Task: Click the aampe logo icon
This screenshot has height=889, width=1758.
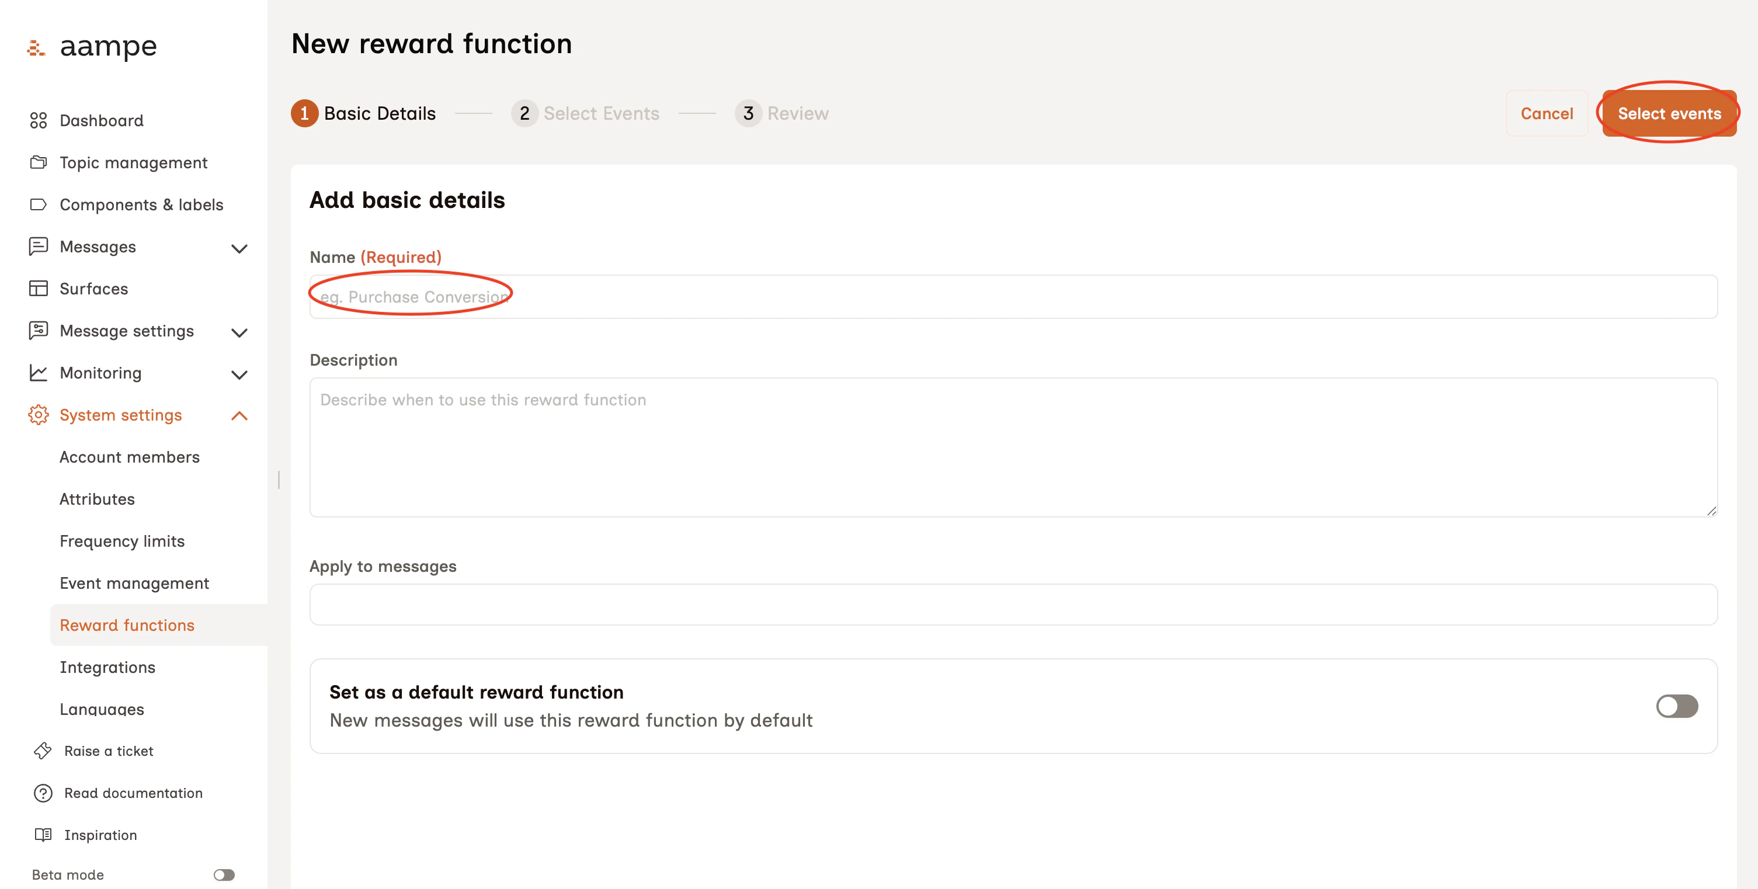Action: [x=36, y=48]
